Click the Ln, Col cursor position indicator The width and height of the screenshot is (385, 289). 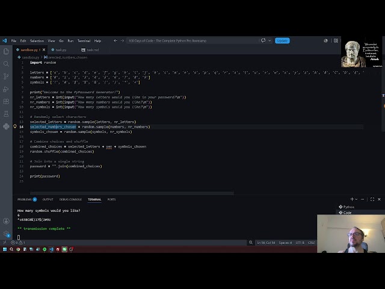266,243
